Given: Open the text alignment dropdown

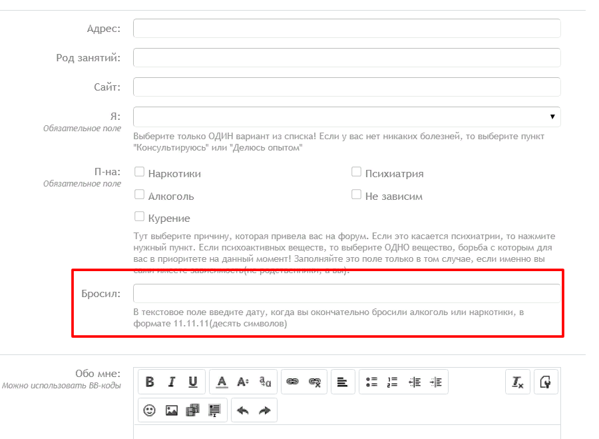Looking at the screenshot, I should tap(342, 382).
